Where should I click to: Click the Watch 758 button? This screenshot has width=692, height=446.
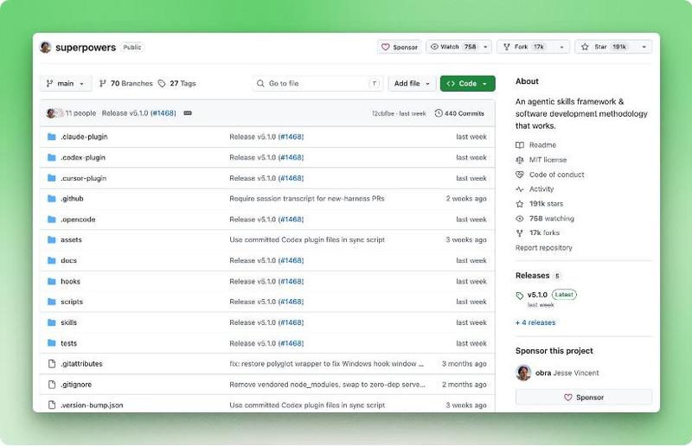[453, 47]
